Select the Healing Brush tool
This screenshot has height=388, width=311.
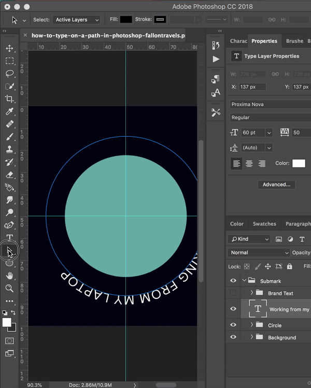click(9, 124)
